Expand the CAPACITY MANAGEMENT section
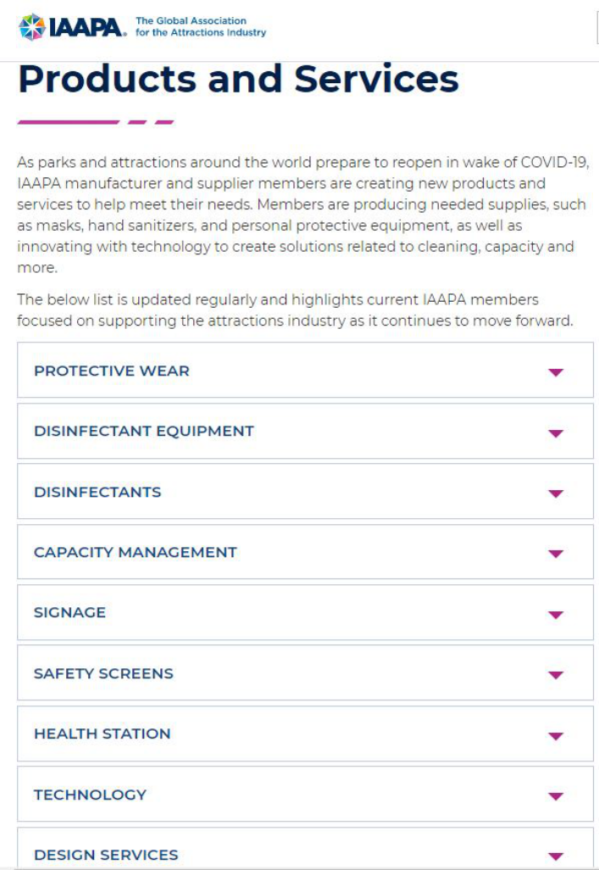Viewport: 599px width, 870px height. pyautogui.click(x=136, y=552)
